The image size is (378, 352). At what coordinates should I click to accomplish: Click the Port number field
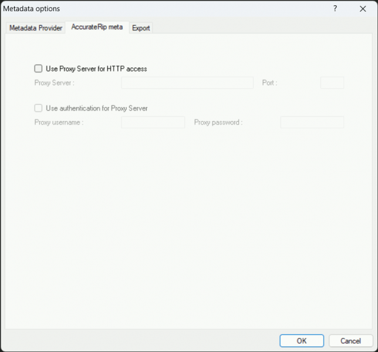tap(332, 83)
